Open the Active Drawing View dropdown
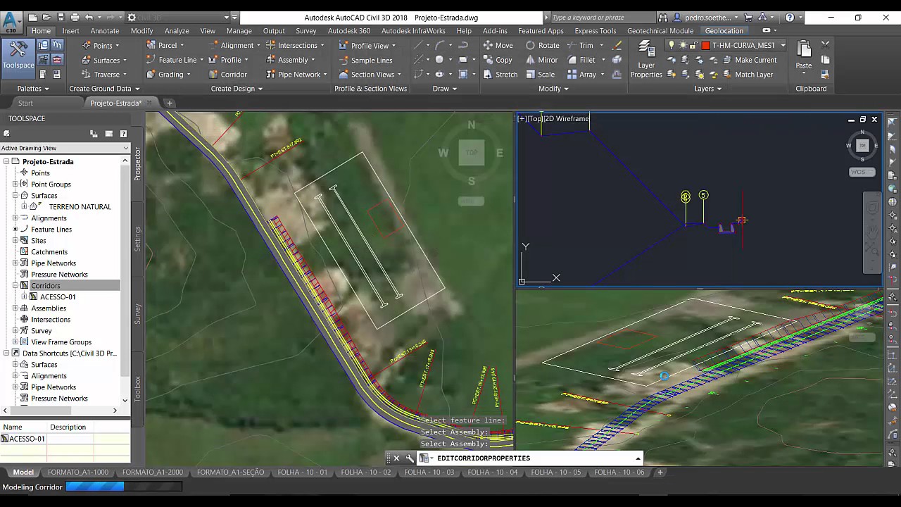This screenshot has width=901, height=507. 65,148
